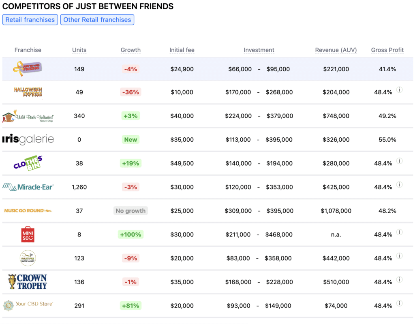Click the Franchise column header
The image size is (415, 324).
28,50
